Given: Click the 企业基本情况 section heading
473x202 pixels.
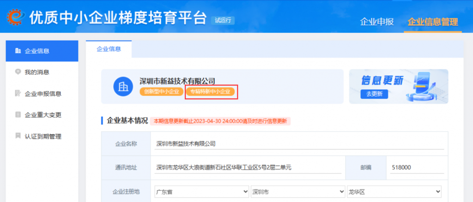Looking at the screenshot, I should [x=127, y=121].
